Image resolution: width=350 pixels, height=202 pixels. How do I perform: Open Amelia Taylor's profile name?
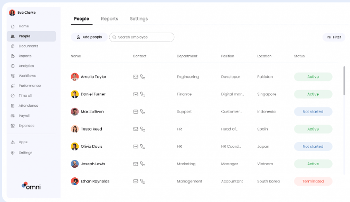tap(93, 77)
